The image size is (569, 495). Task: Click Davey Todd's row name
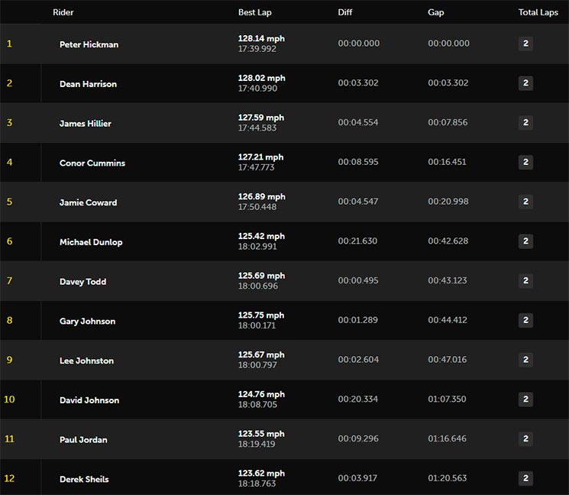coord(82,282)
